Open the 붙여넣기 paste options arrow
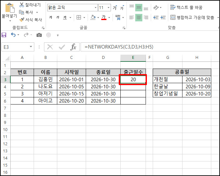220x176 pixels. pos(10,21)
